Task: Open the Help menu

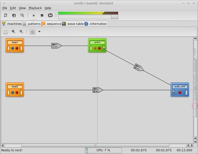Action: point(48,8)
